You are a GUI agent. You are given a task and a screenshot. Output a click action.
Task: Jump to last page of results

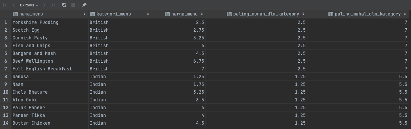[x=53, y=5]
